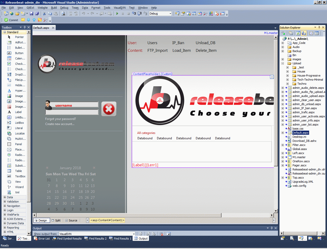Click the Open File folder icon
Screen dimensions: 327x249
click(x=17, y=14)
